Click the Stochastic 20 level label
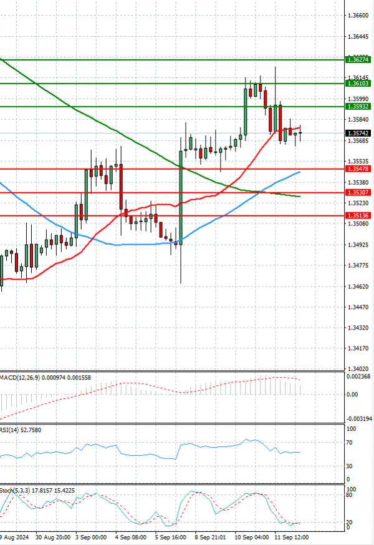 [x=349, y=522]
